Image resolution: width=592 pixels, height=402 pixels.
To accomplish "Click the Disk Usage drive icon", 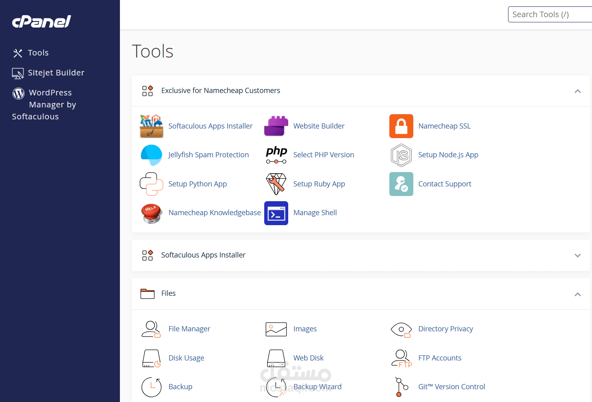I will (151, 358).
